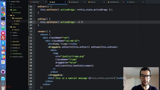The height and width of the screenshot is (90, 160).
Task: Close the index.html tab
Action: (x=46, y=2)
